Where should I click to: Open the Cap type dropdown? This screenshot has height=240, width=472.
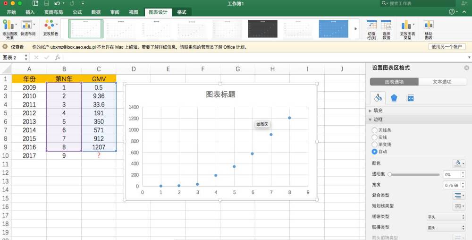pos(446,217)
